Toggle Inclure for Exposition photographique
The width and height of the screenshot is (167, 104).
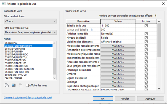(x=146, y=86)
